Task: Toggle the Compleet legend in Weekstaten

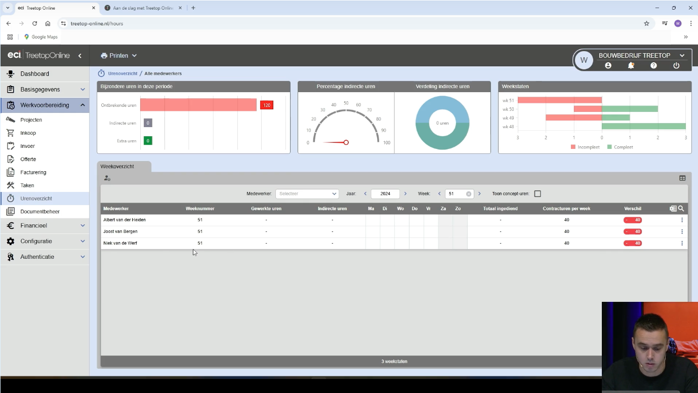Action: 621,147
